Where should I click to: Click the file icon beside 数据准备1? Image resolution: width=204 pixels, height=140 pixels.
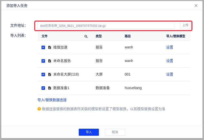pos(50,88)
